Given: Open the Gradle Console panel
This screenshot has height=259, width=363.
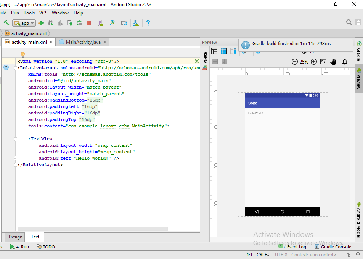Looking at the screenshot, I should (332, 247).
